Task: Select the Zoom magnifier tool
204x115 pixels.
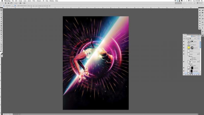Action: 1,49
